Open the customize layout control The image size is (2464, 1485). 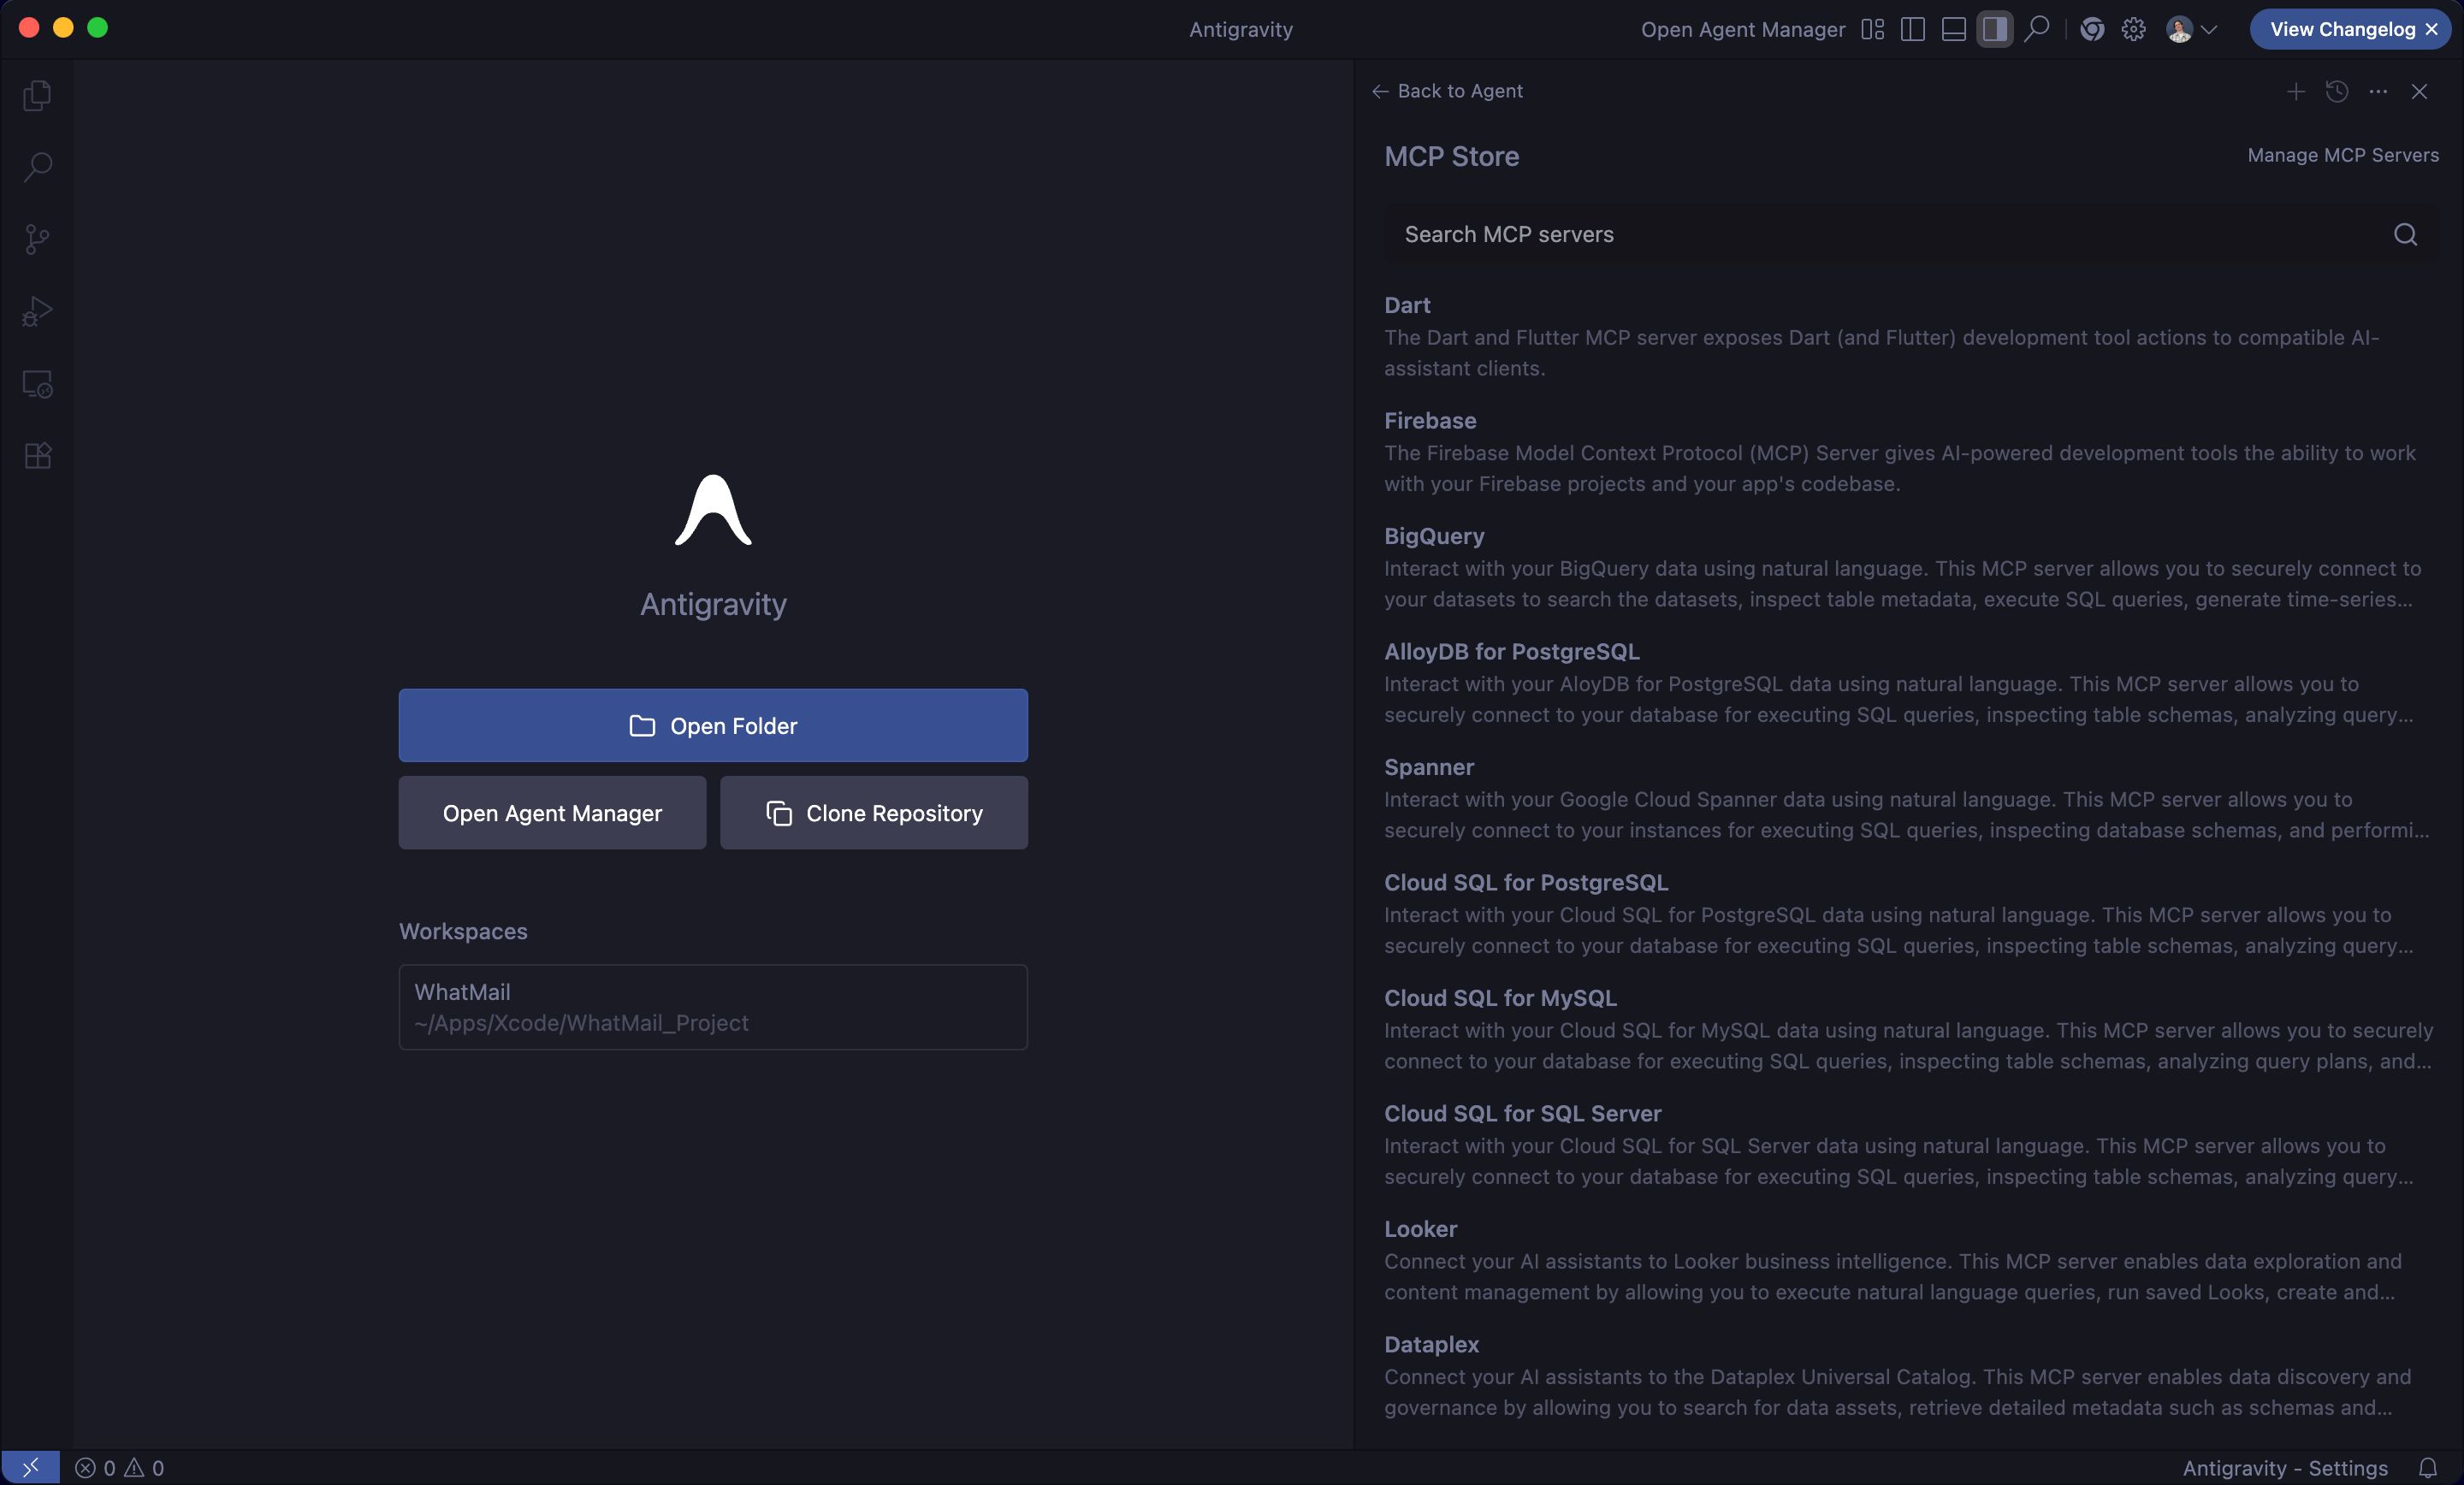[x=1872, y=29]
